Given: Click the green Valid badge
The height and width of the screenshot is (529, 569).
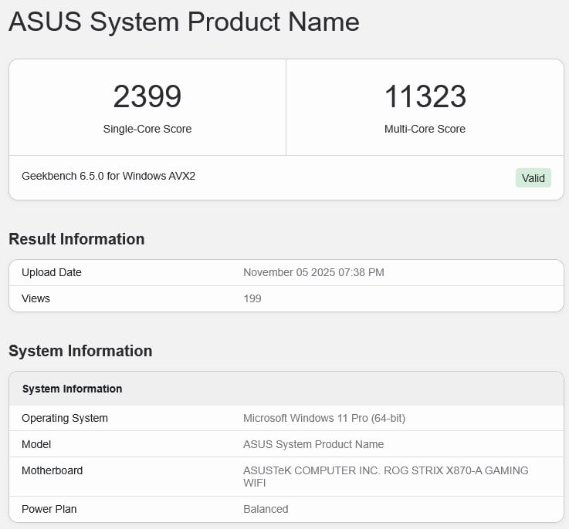Looking at the screenshot, I should tap(533, 178).
